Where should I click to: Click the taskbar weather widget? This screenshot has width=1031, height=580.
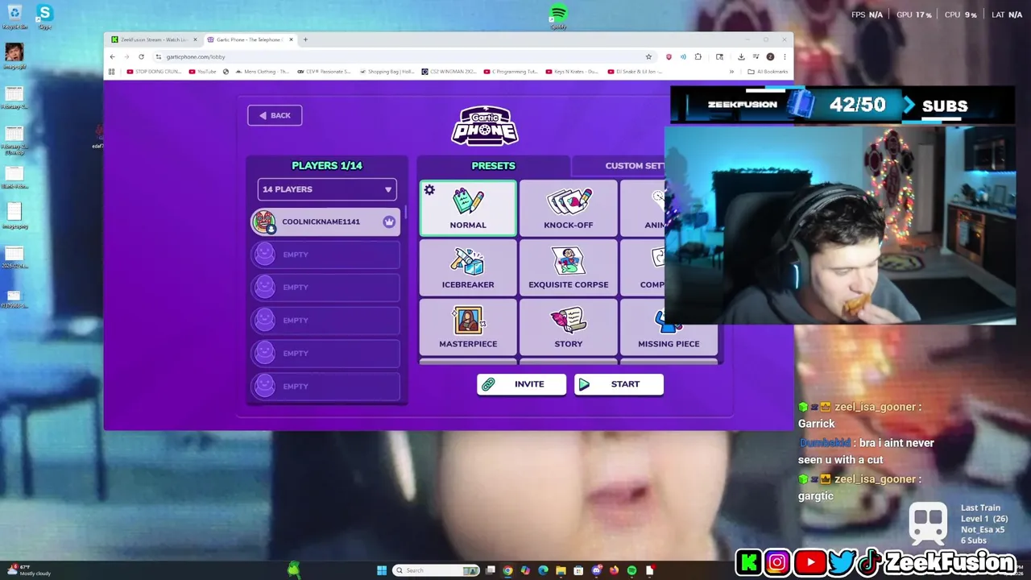[28, 570]
